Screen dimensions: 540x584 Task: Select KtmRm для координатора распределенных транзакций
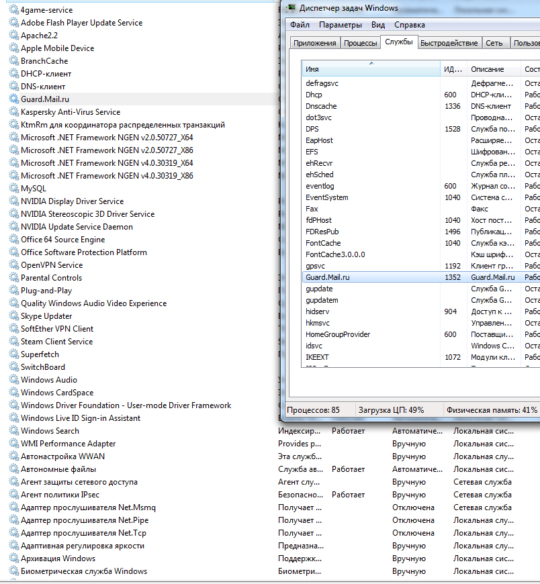[123, 125]
